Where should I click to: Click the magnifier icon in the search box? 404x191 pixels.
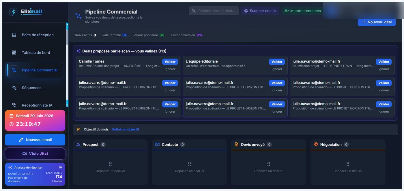click(x=194, y=11)
